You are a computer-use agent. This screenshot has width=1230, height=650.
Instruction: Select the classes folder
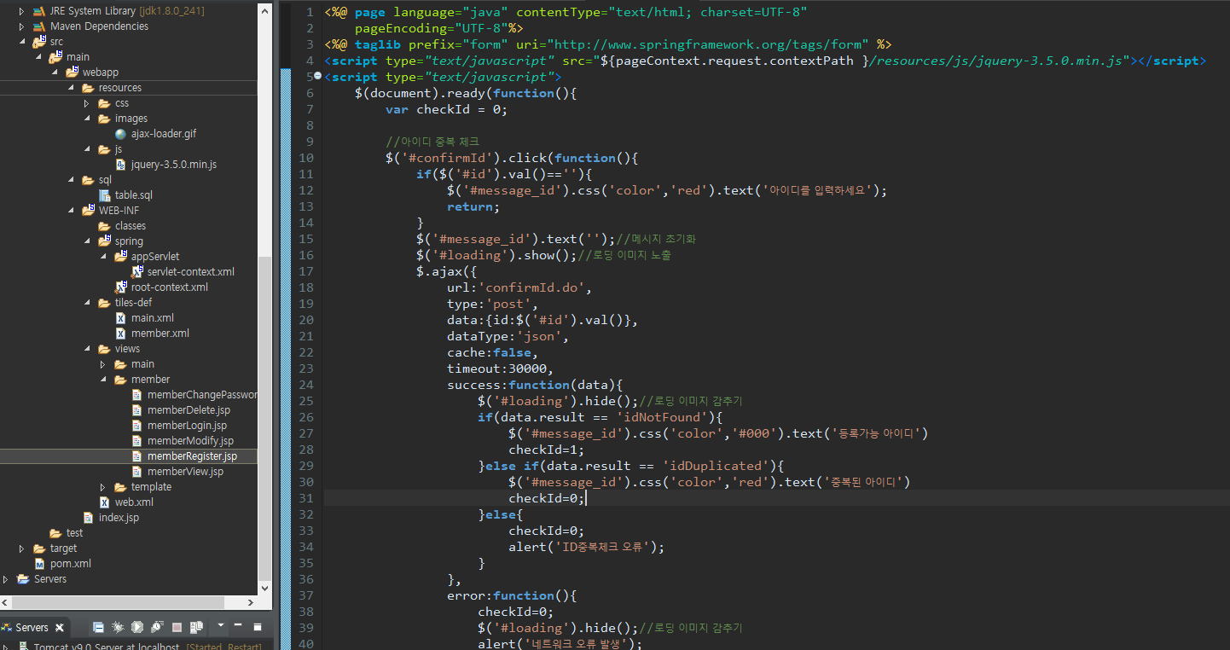tap(131, 226)
